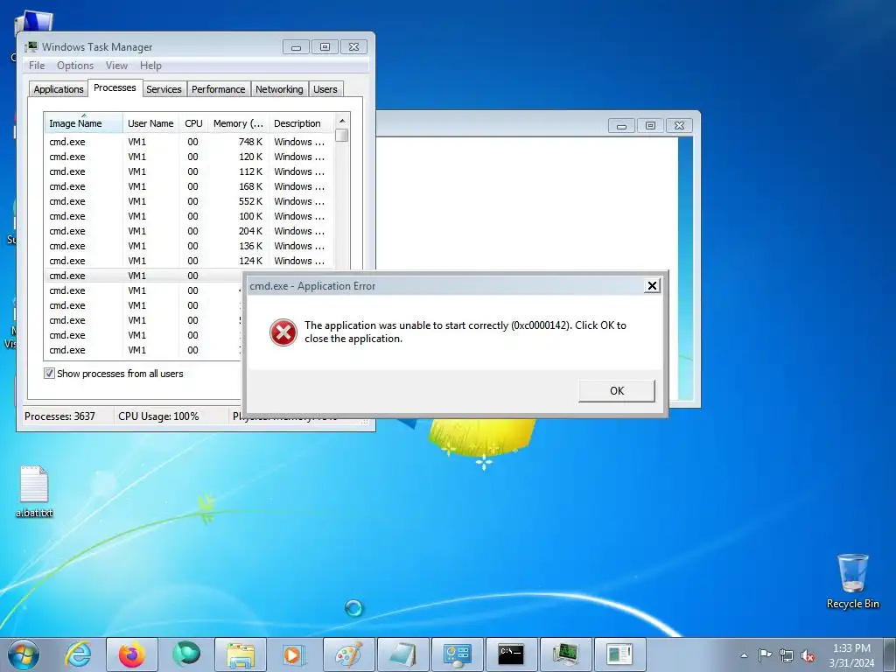Screen dimensions: 896x672
Task: Launch Internet Explorer from the taskbar
Action: pos(78,654)
